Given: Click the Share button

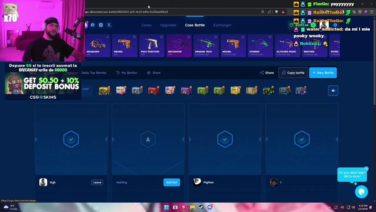Looking at the screenshot, I should tap(267, 73).
